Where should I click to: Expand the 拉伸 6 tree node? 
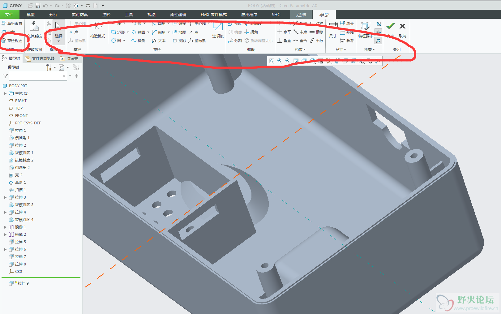(5, 249)
